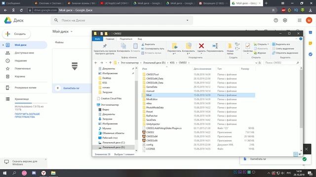The width and height of the screenshot is (316, 177).
Task: Open Windows Start menu
Action: tap(4, 173)
